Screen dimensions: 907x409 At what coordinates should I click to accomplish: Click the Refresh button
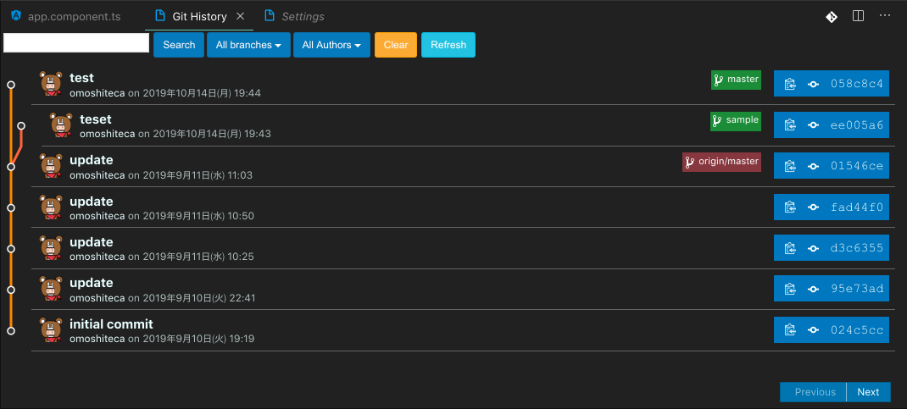[448, 45]
